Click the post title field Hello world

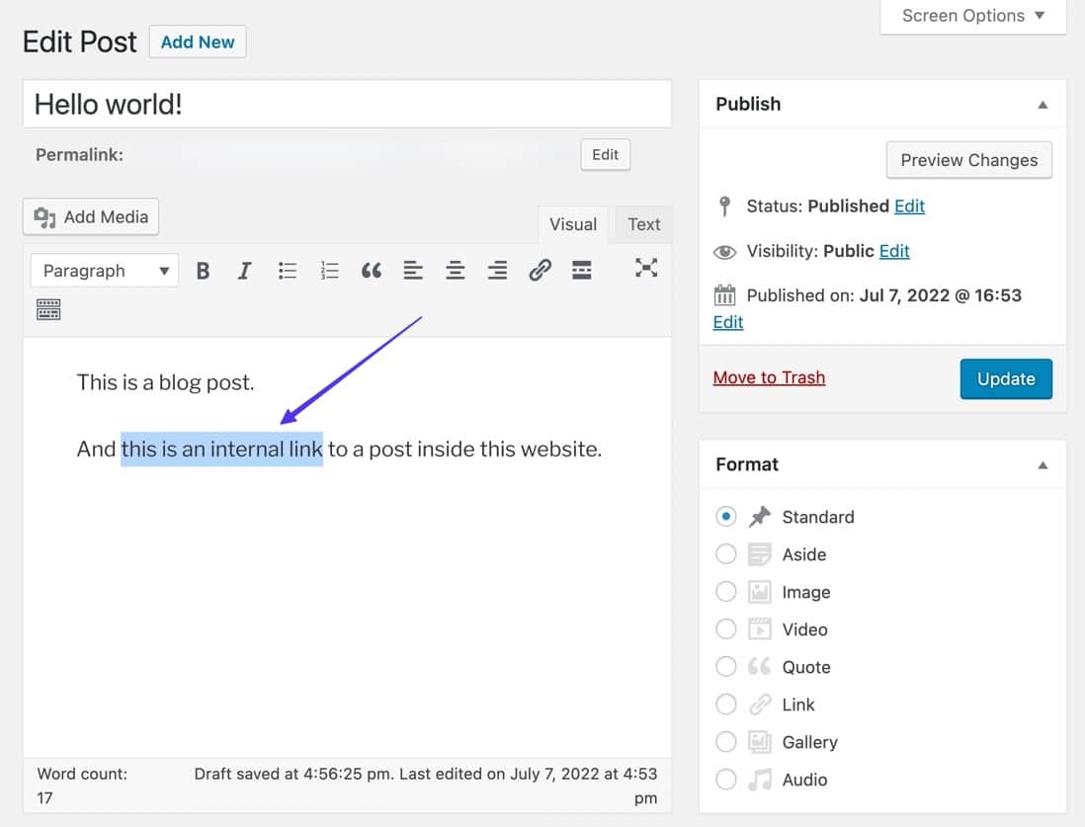(346, 103)
